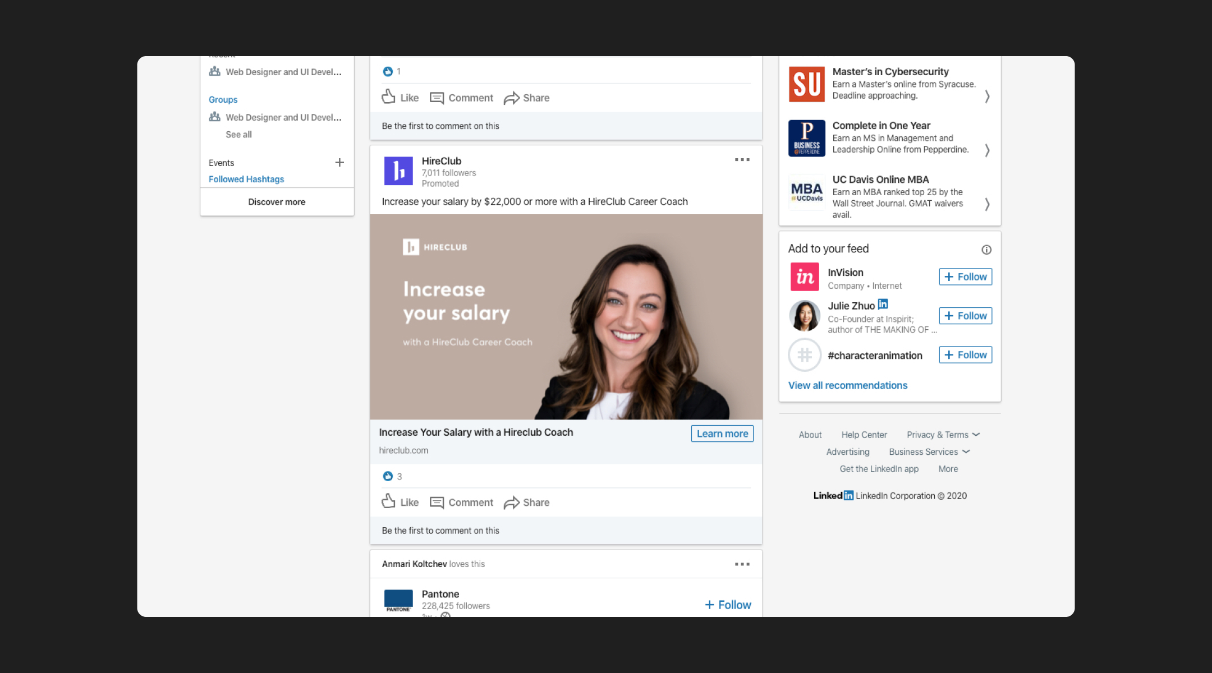Click UC Davis Online MBA ad title

[880, 179]
